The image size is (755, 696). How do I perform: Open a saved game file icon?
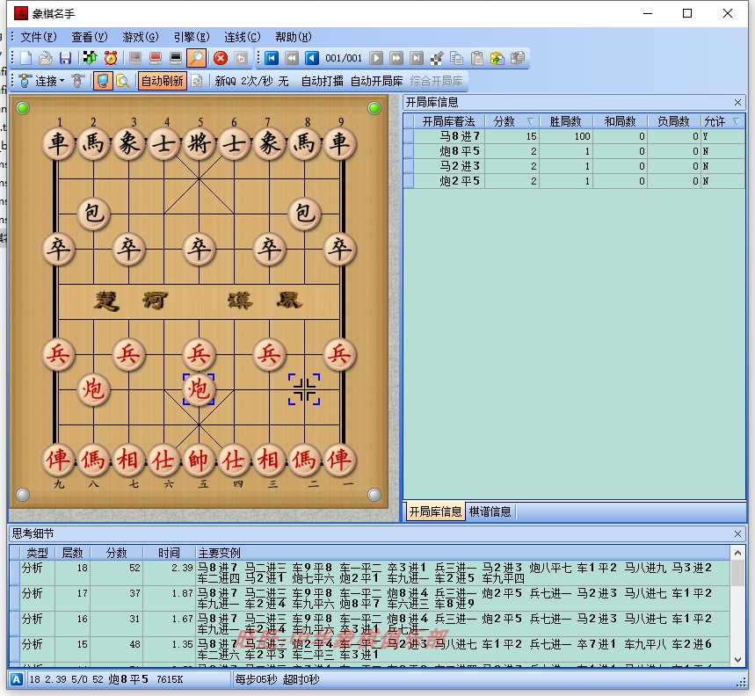click(x=45, y=58)
